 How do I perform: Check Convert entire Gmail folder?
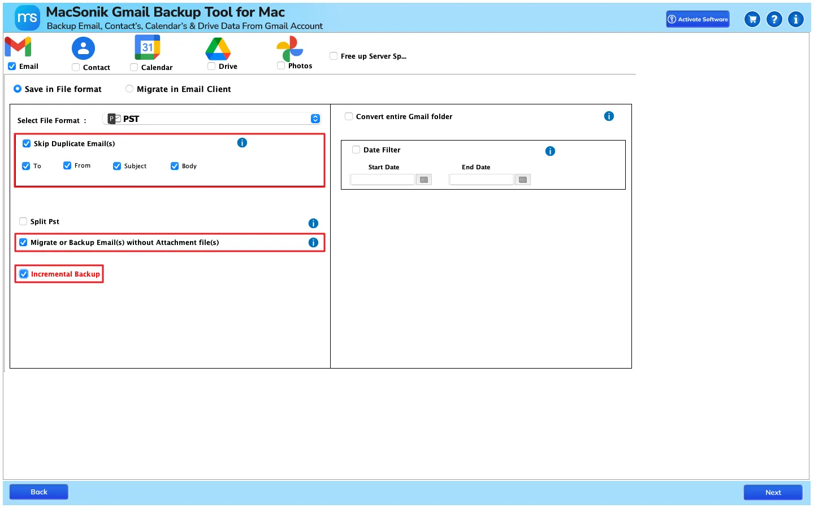(x=349, y=116)
